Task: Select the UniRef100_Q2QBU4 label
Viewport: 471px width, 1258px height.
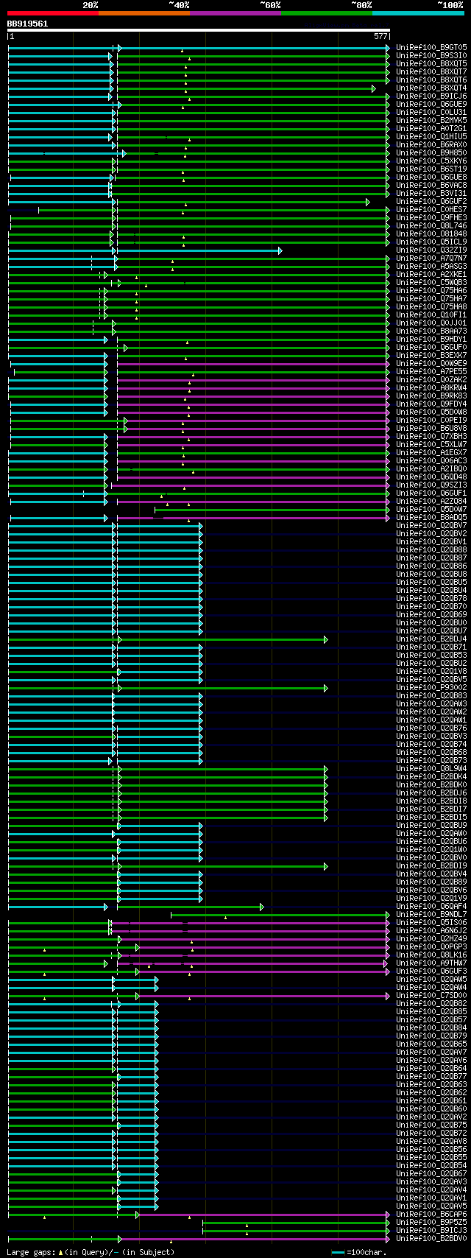Action: click(x=431, y=591)
